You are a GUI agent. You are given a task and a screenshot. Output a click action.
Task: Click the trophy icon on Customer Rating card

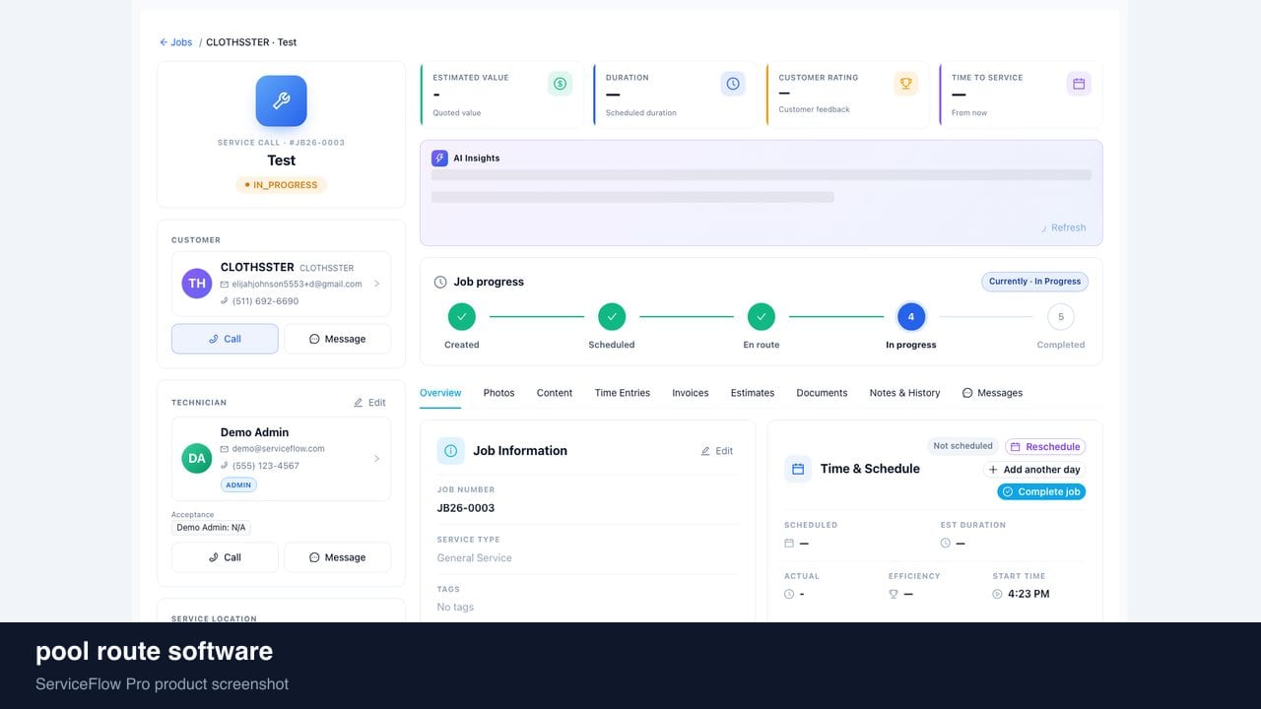pos(905,84)
